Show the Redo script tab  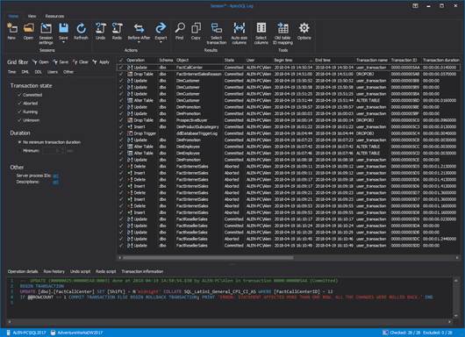click(x=106, y=271)
